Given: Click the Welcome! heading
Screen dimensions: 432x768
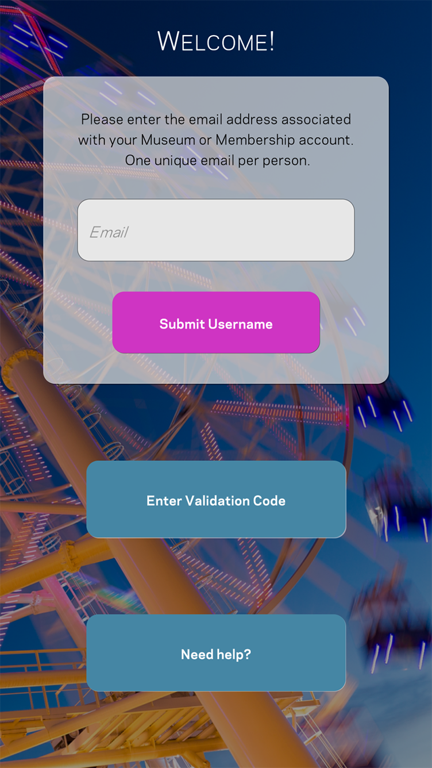Looking at the screenshot, I should point(216,41).
